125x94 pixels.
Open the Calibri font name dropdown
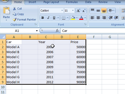tap(62, 11)
